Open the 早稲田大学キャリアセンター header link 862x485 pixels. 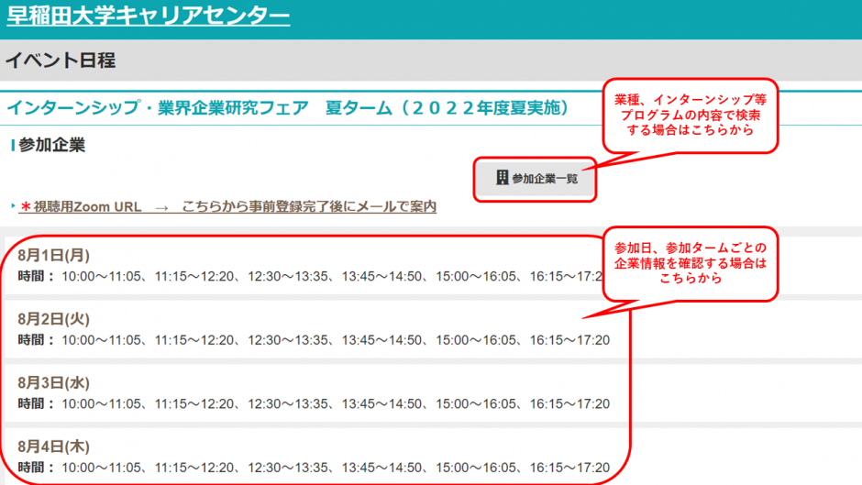pos(148,16)
